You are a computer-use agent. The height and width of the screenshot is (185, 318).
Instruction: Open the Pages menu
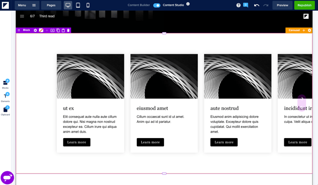[x=51, y=5]
